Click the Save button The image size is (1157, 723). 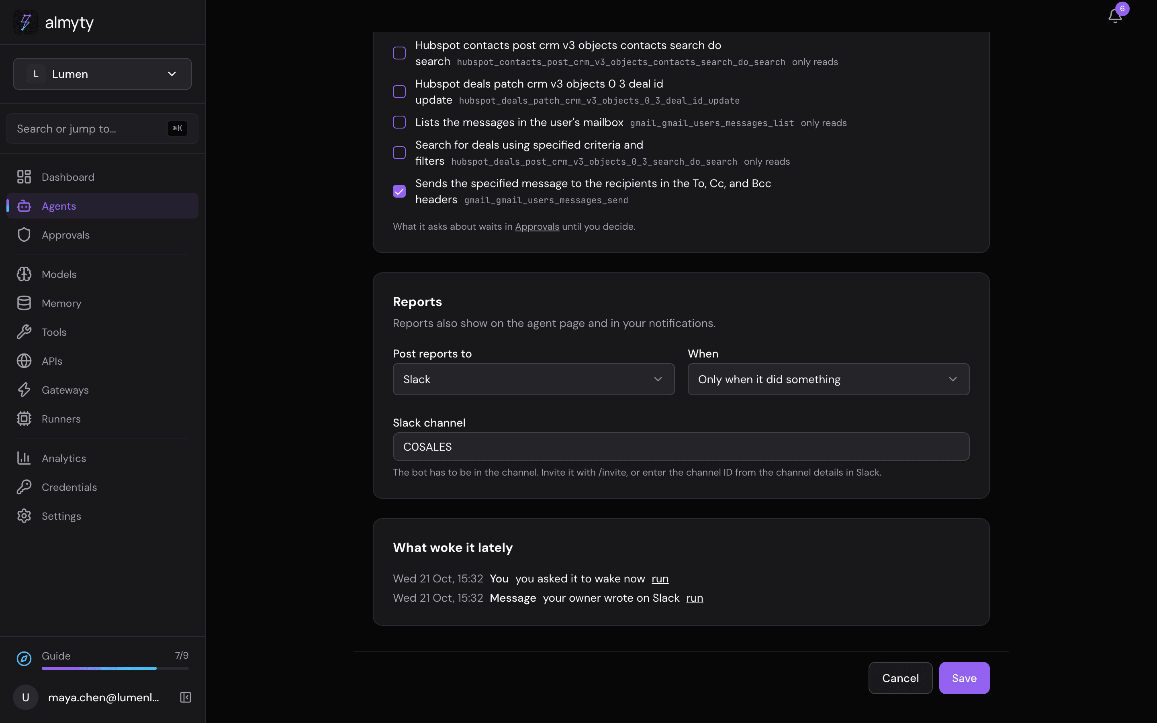point(964,678)
